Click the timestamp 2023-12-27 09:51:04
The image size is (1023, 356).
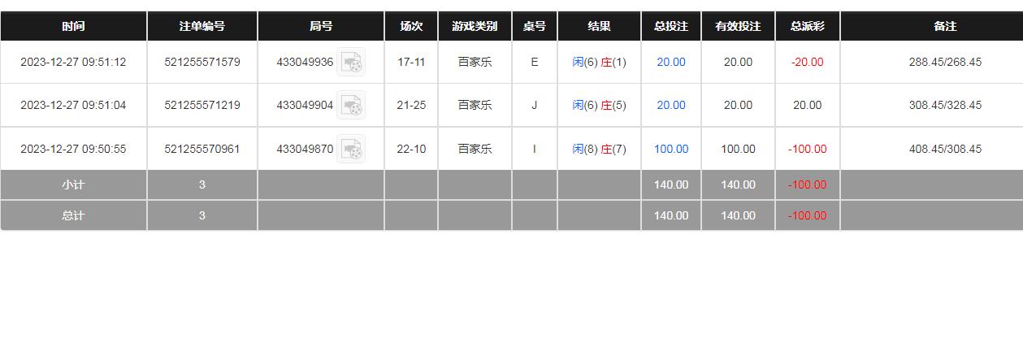[73, 105]
